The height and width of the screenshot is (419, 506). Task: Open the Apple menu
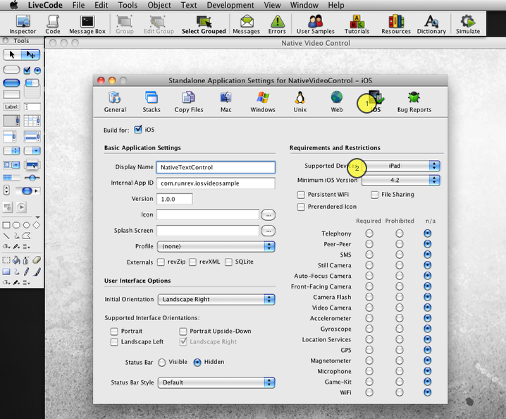pos(13,5)
